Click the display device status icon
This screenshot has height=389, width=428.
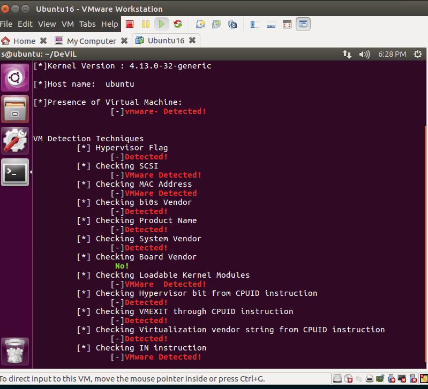402,378
